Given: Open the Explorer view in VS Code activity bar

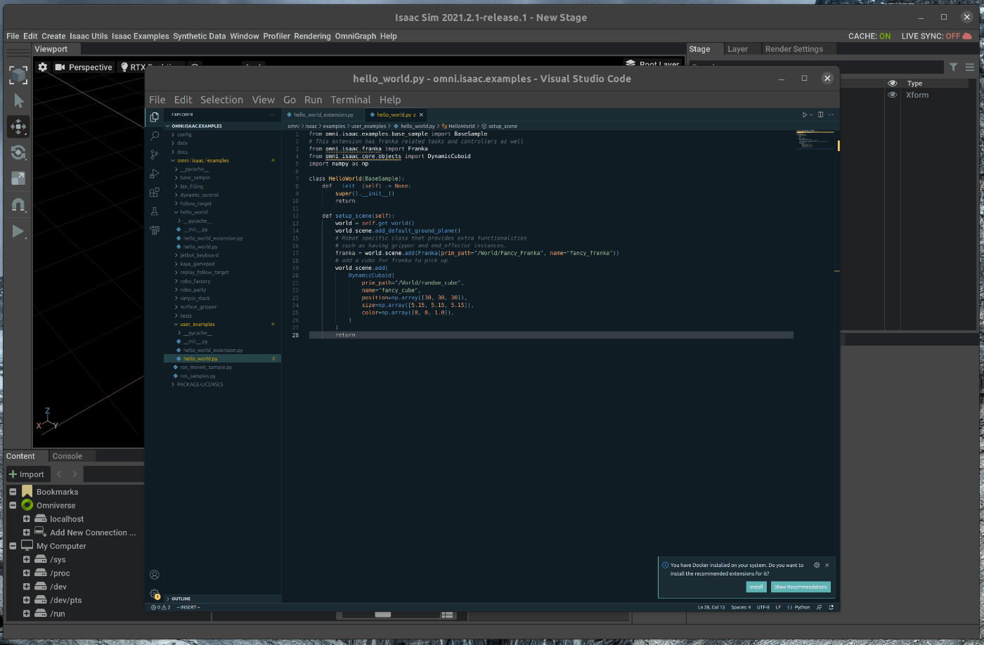Looking at the screenshot, I should coord(155,117).
